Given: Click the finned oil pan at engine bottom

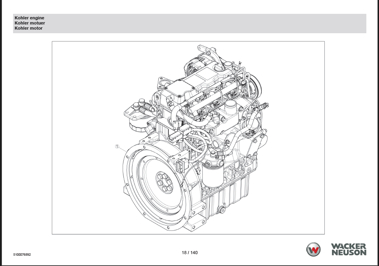Looking at the screenshot, I should (x=231, y=194).
